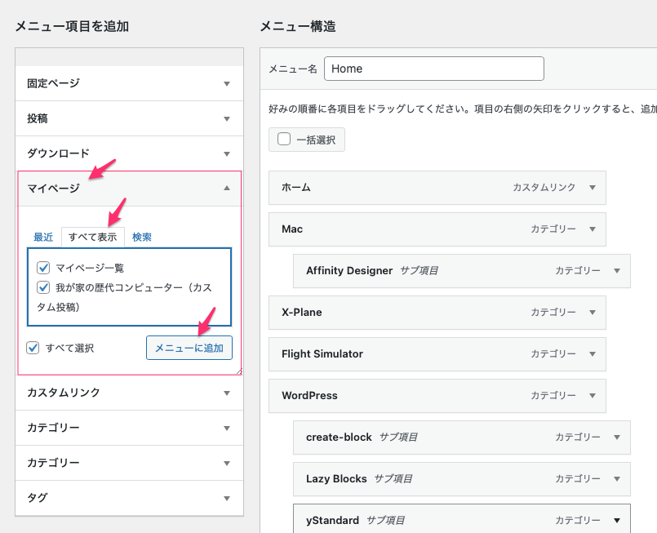Select the すべて表示 tab
The height and width of the screenshot is (533, 657).
pyautogui.click(x=92, y=238)
